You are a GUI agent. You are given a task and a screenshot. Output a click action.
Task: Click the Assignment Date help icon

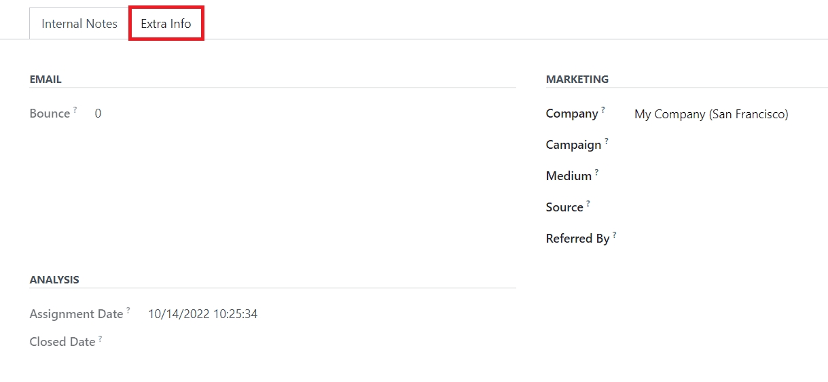click(128, 310)
